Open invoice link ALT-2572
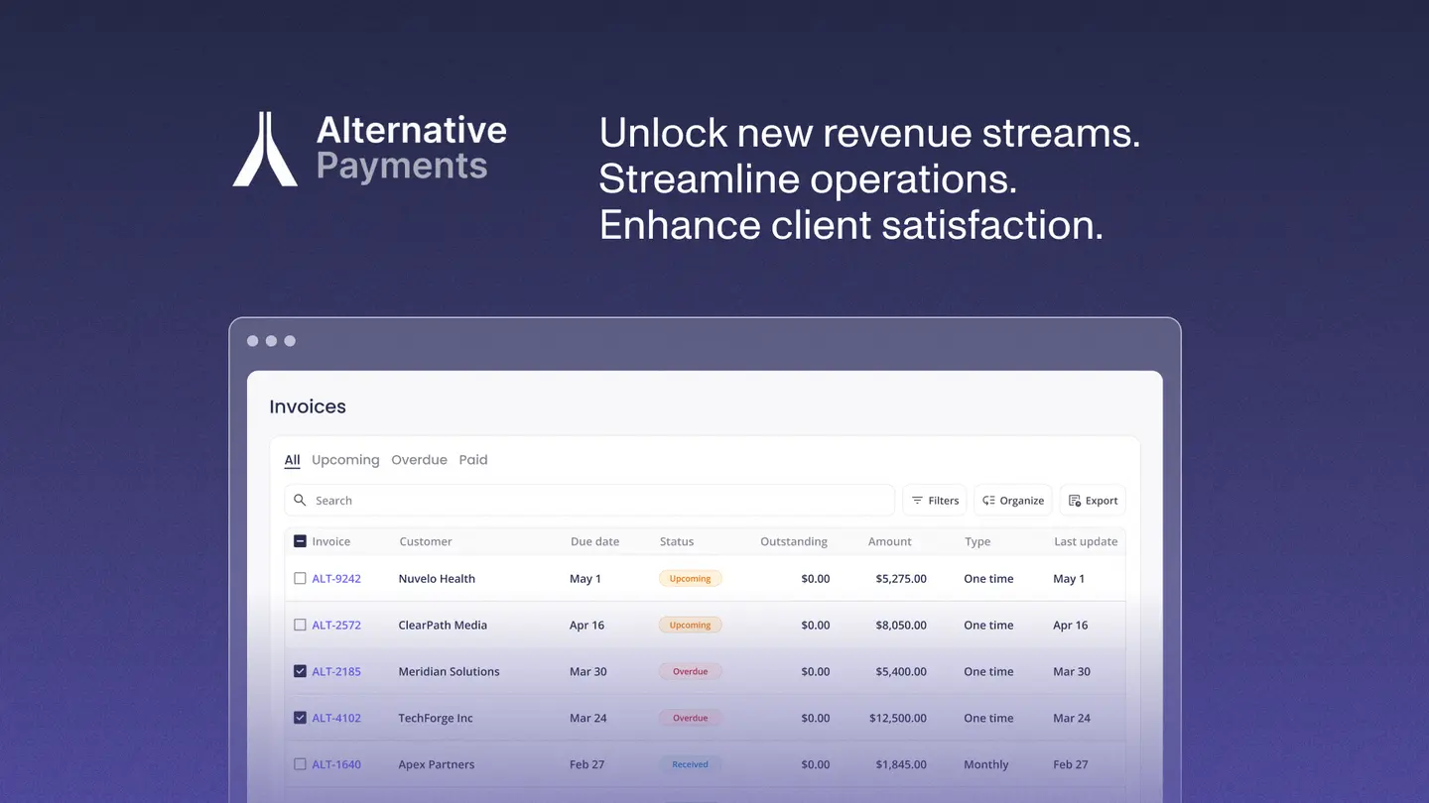 [336, 626]
